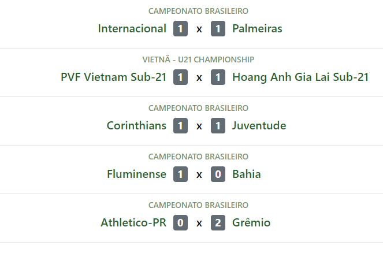
Task: Click Athletico-PR's score badge showing 0
Action: 180,223
